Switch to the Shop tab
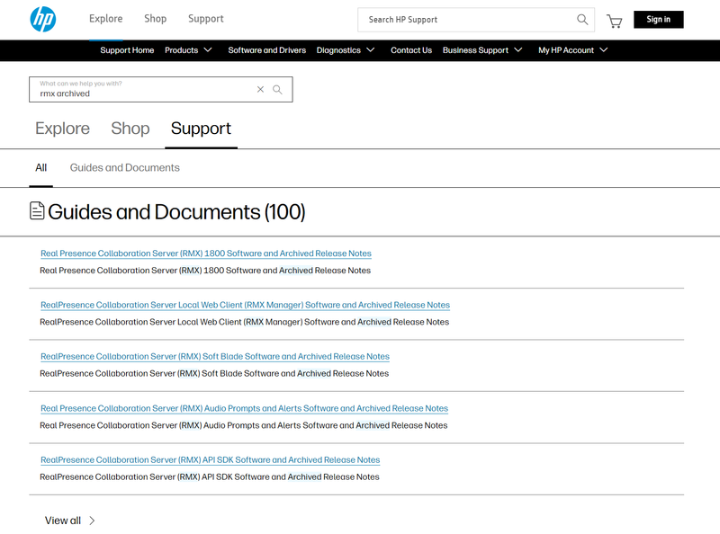This screenshot has width=720, height=534. [x=130, y=129]
